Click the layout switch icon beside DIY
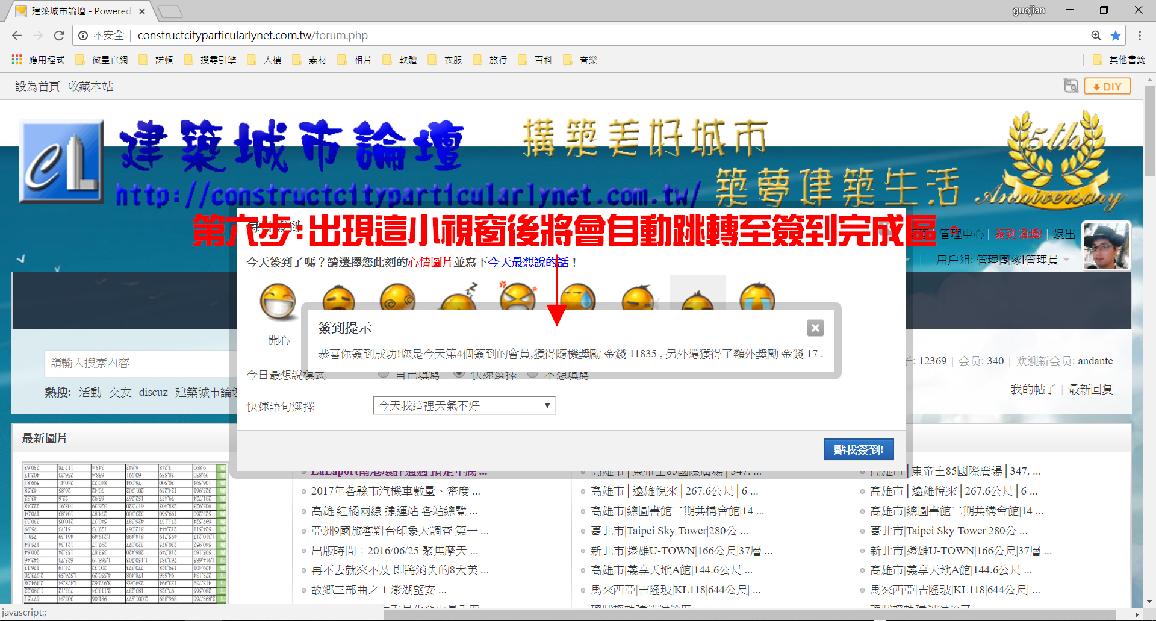 click(1071, 86)
